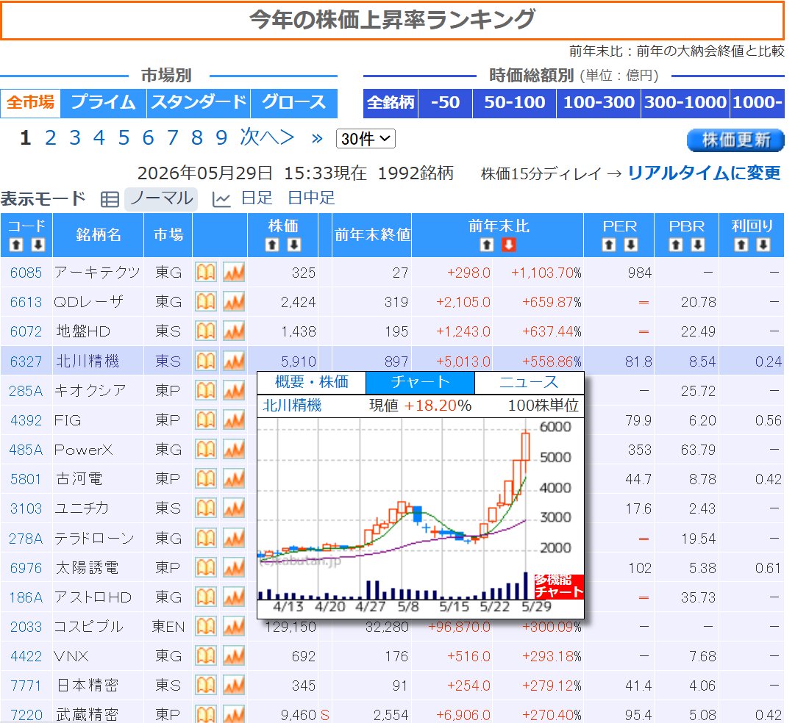Filter market cap 100-300
Image resolution: width=809 pixels, height=723 pixels.
pyautogui.click(x=599, y=103)
